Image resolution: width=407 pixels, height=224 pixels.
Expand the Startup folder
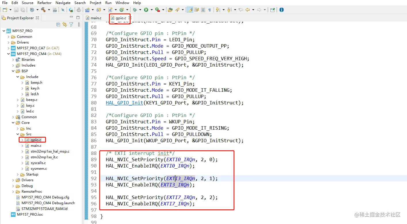point(18,174)
